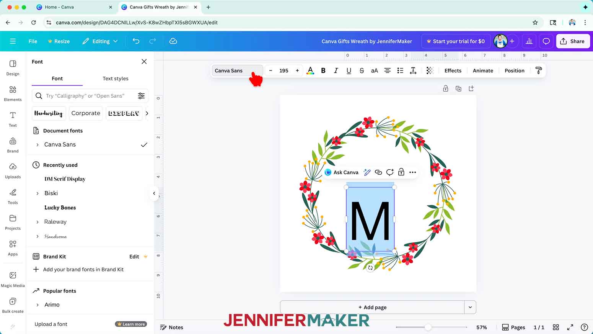
Task: Filter fonts by Handwriting category
Action: pyautogui.click(x=48, y=113)
